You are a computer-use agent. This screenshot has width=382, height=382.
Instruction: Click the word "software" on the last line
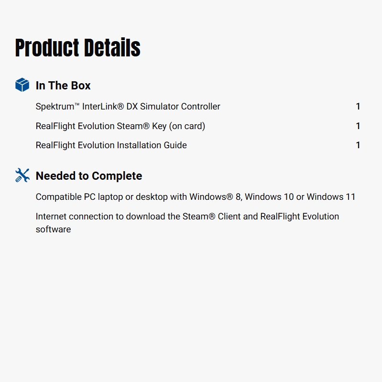[x=53, y=229]
